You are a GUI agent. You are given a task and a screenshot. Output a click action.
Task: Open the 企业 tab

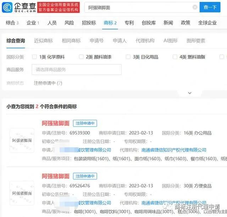point(33,23)
